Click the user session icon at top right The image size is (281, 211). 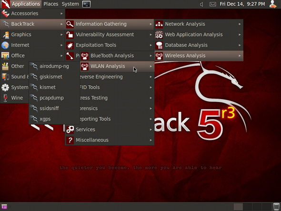(273, 4)
